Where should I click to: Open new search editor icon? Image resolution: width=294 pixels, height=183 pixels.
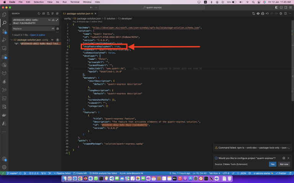(x=48, y=13)
